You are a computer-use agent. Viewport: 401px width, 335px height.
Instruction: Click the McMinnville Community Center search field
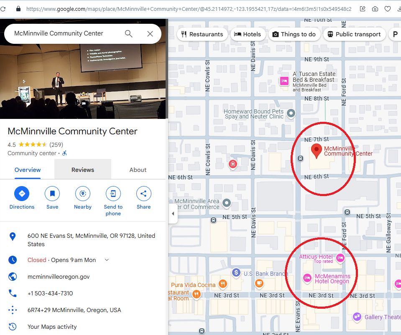click(x=63, y=34)
